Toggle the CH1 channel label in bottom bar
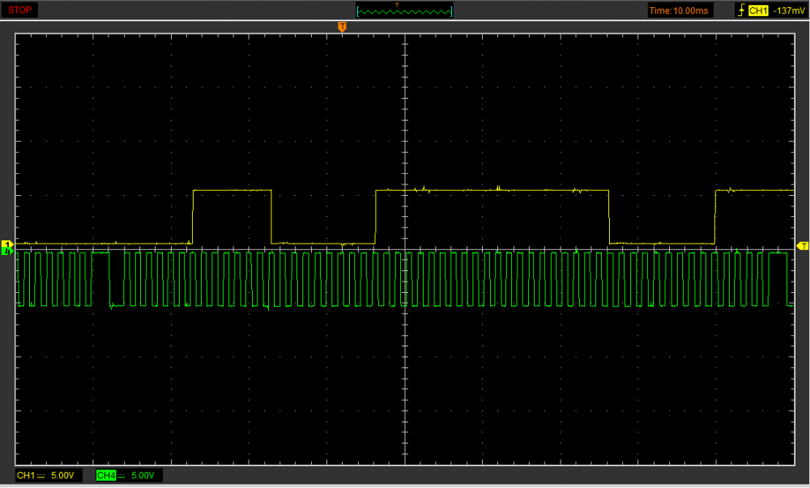The height and width of the screenshot is (488, 810). click(25, 475)
